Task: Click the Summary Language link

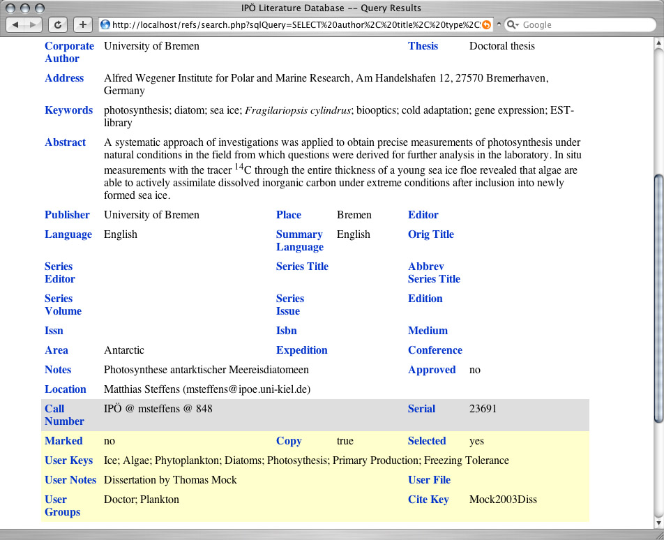Action: pyautogui.click(x=300, y=241)
